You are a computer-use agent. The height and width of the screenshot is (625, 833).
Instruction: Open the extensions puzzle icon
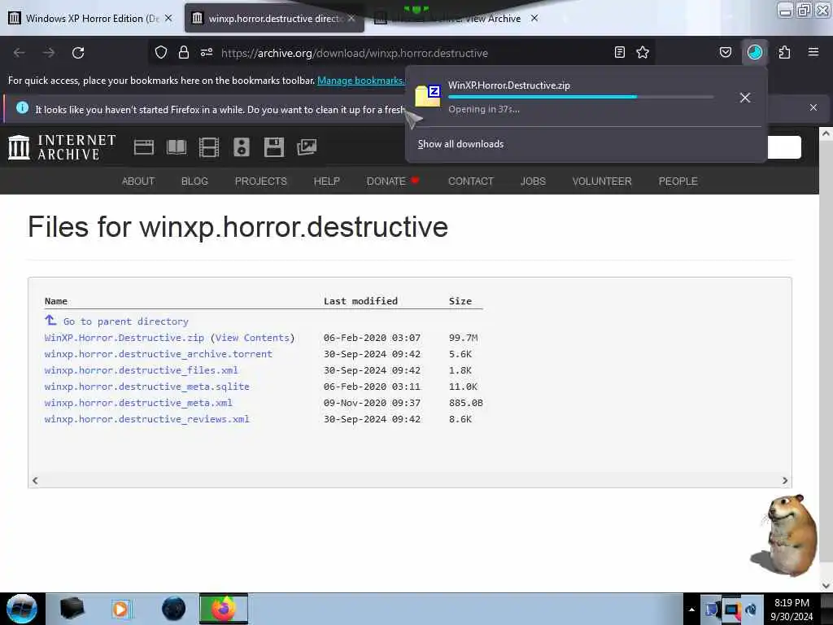point(784,52)
